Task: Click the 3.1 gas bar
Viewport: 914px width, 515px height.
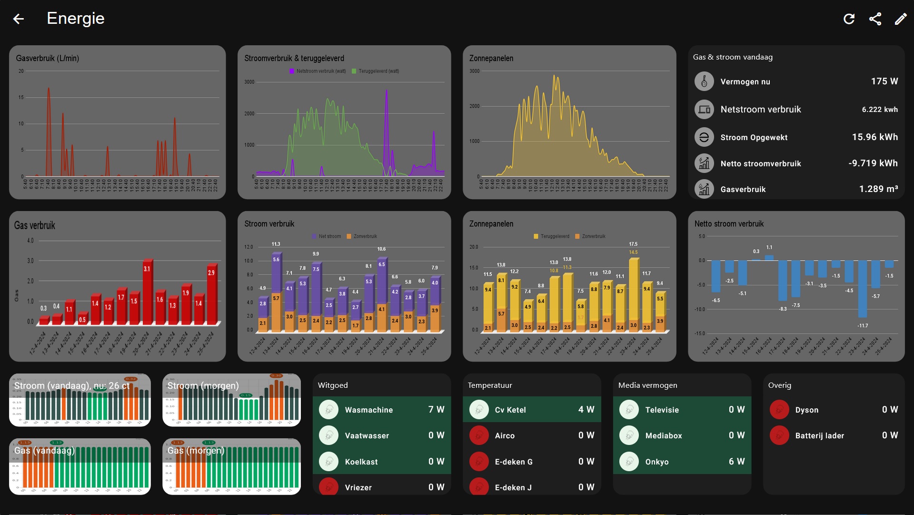Action: pos(147,292)
